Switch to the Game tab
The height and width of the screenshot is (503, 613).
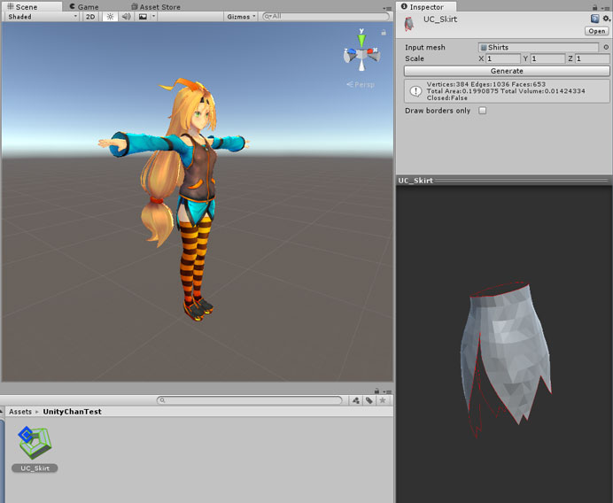(x=83, y=7)
